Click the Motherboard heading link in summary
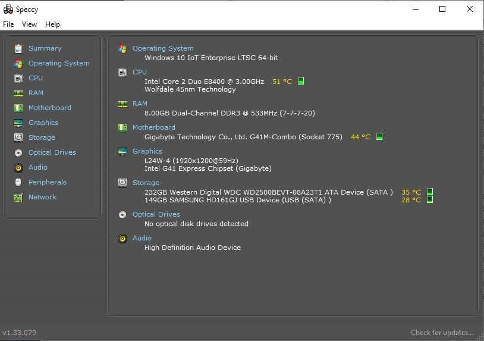This screenshot has width=484, height=341. [x=154, y=127]
